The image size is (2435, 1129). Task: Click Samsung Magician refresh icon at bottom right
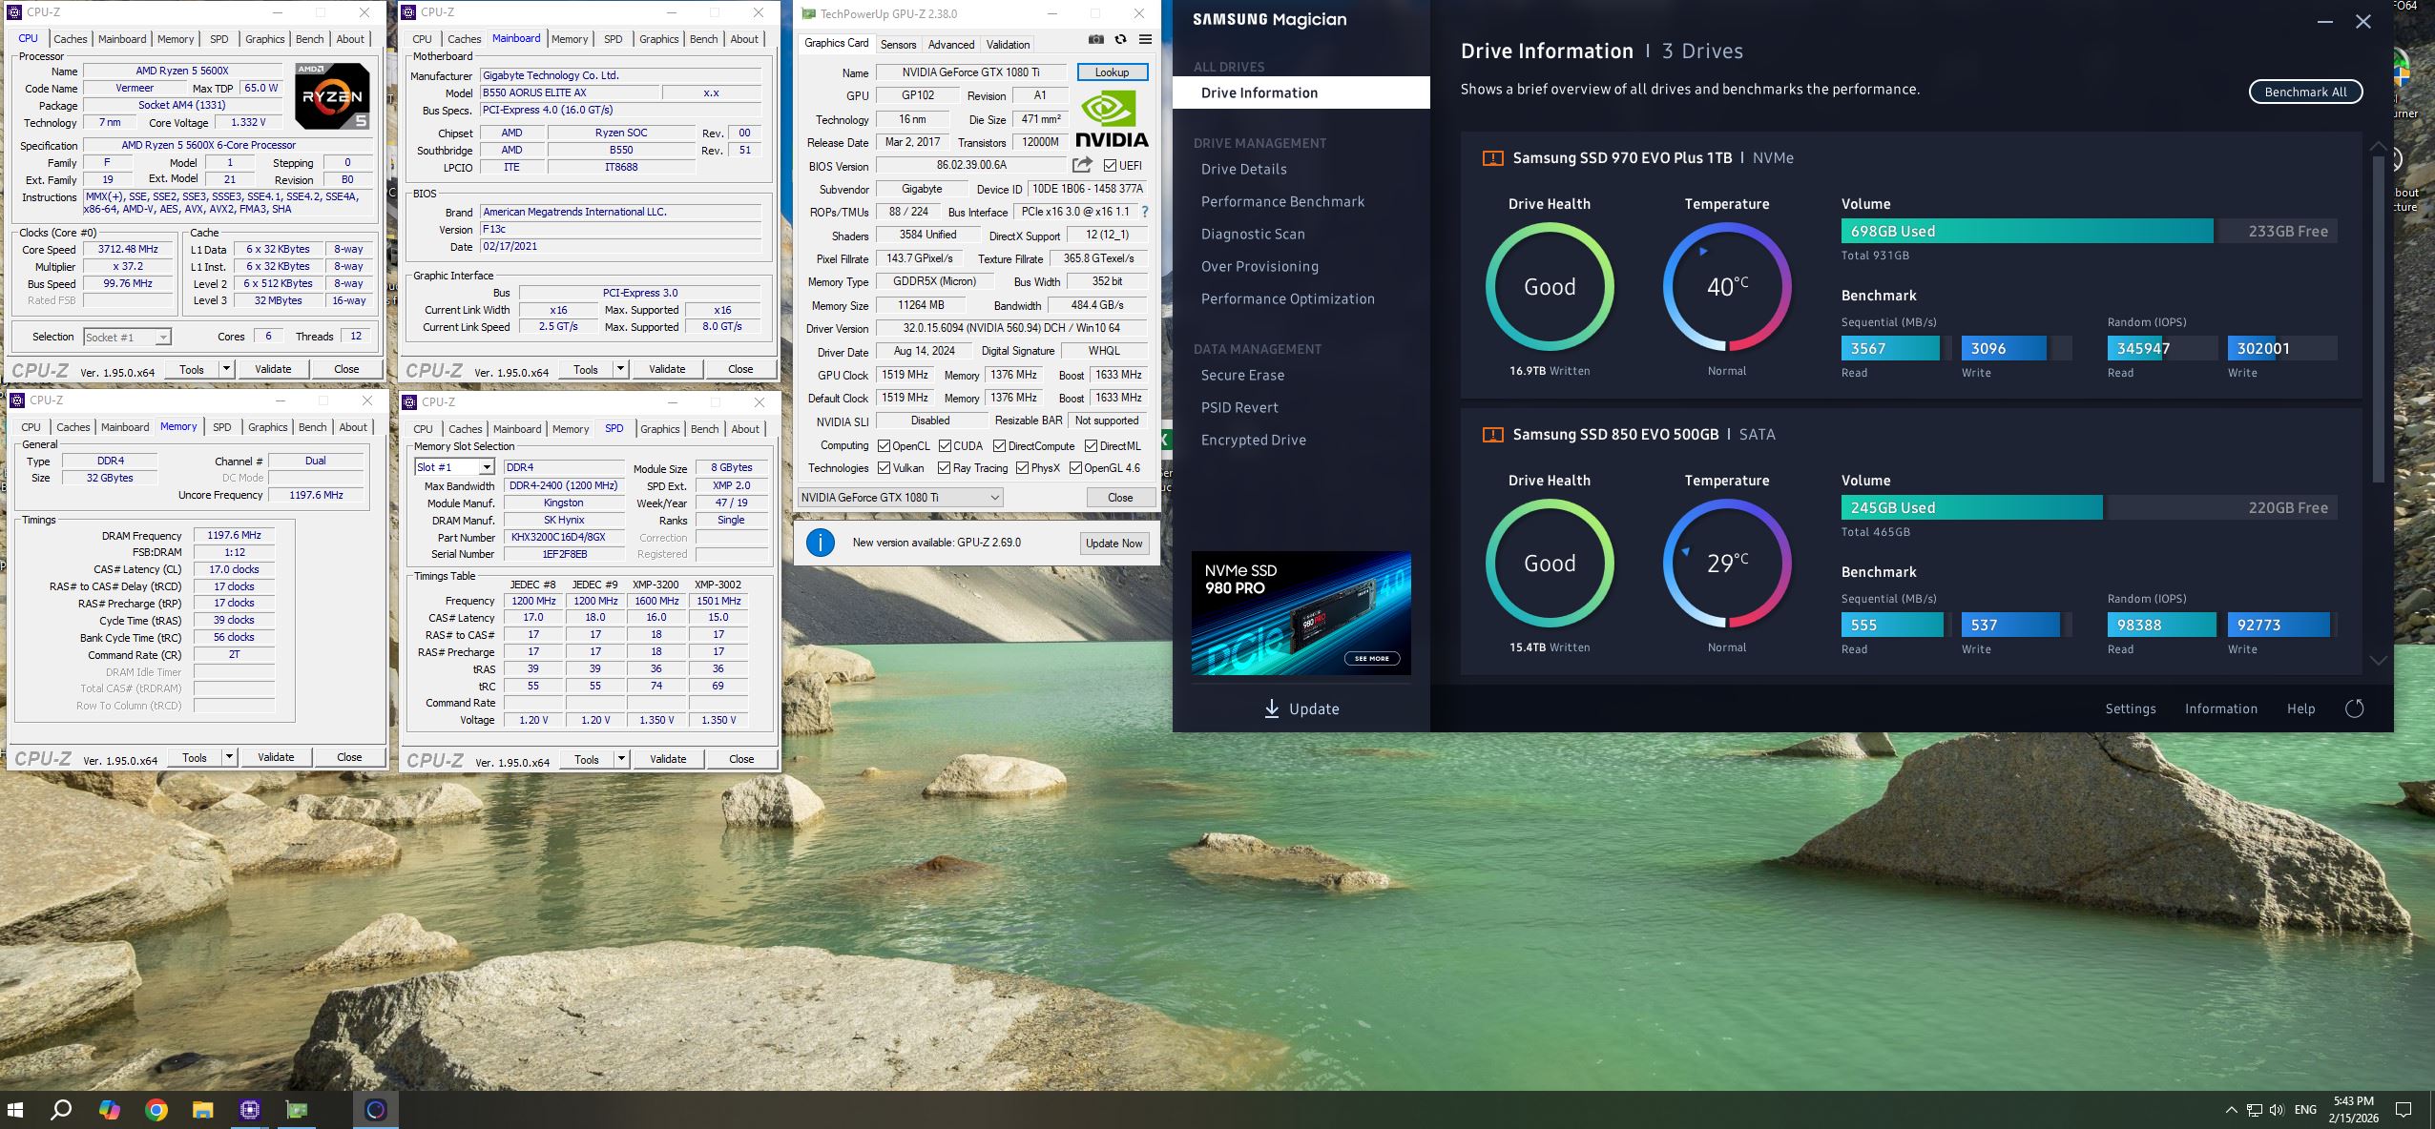pos(2354,708)
